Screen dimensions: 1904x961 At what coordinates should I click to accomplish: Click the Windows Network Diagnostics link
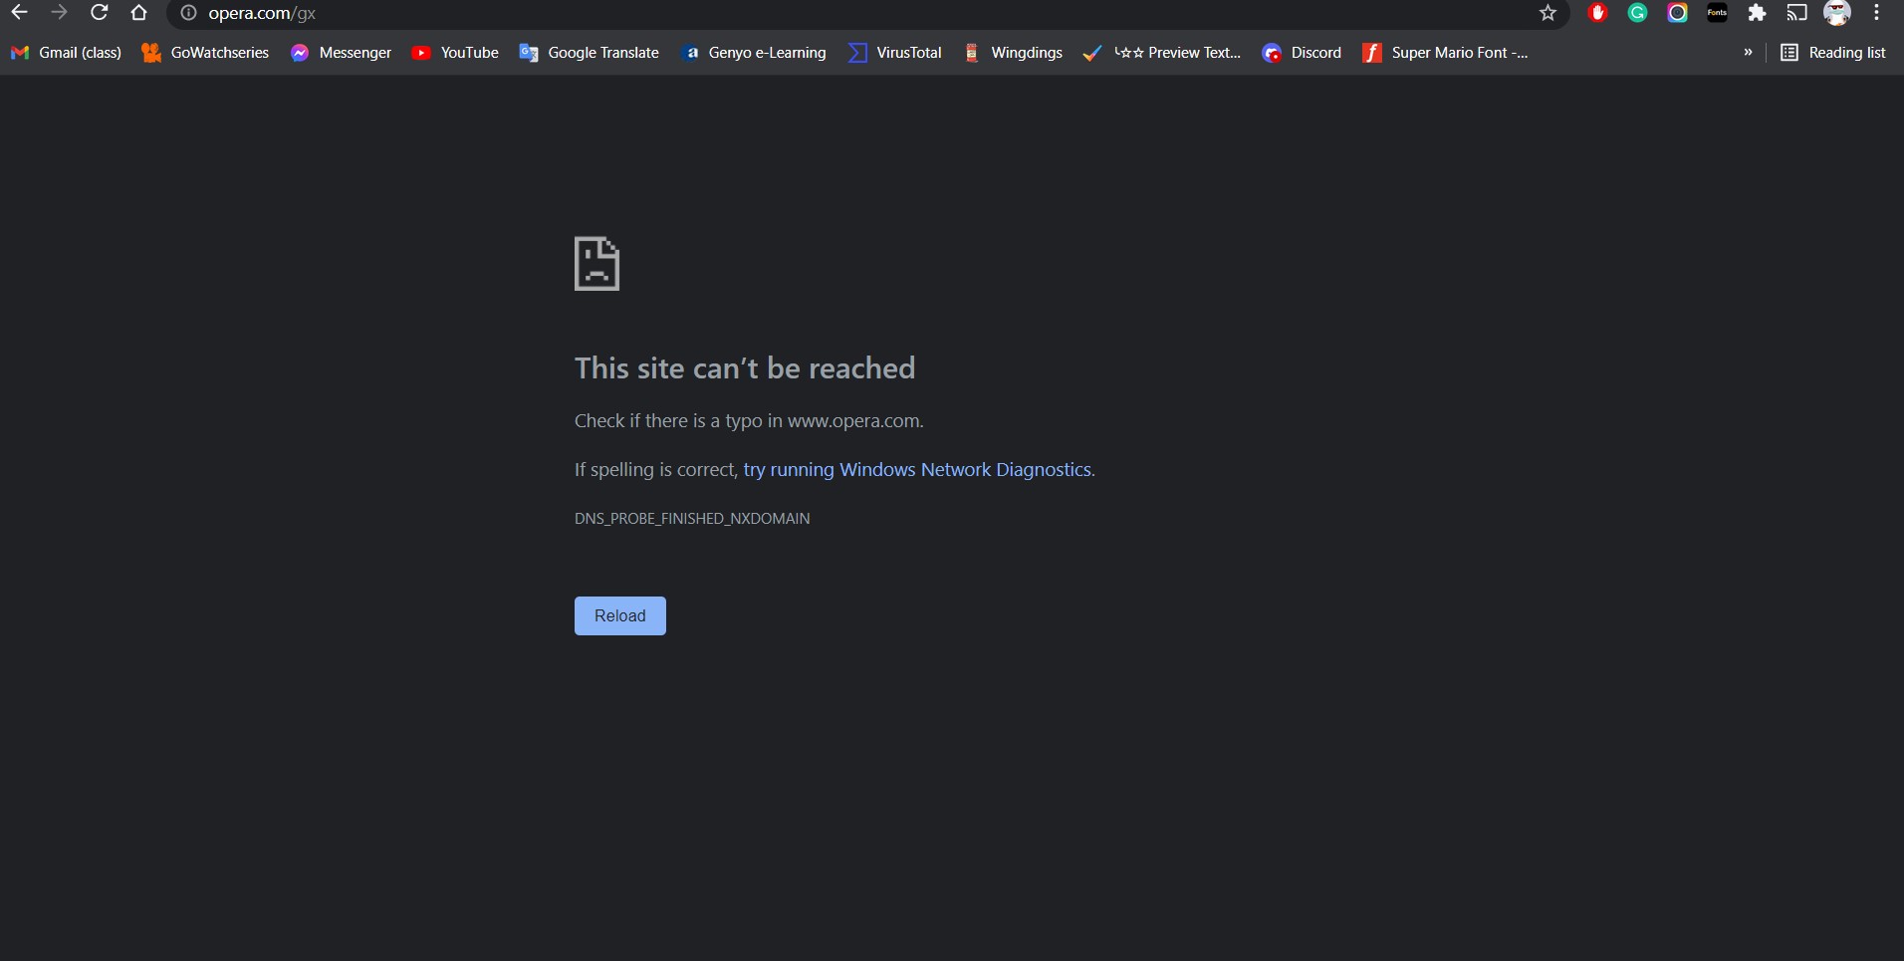pos(916,469)
